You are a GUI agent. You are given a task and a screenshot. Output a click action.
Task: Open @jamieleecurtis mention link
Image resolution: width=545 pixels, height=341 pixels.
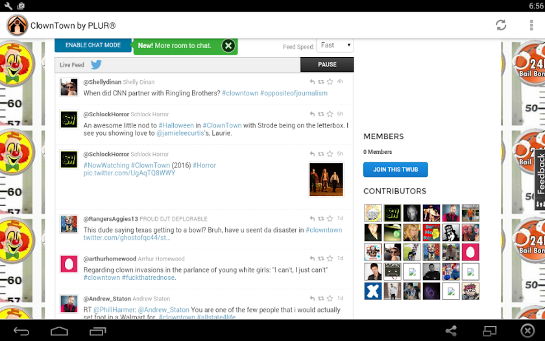(180, 133)
